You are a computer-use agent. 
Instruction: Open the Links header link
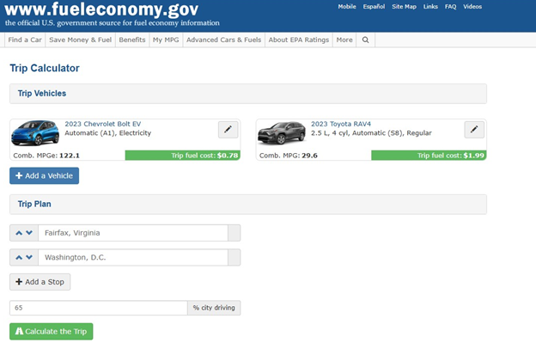pos(430,7)
